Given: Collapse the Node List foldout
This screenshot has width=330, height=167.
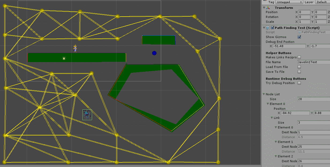Looking at the screenshot, I should tap(264, 94).
